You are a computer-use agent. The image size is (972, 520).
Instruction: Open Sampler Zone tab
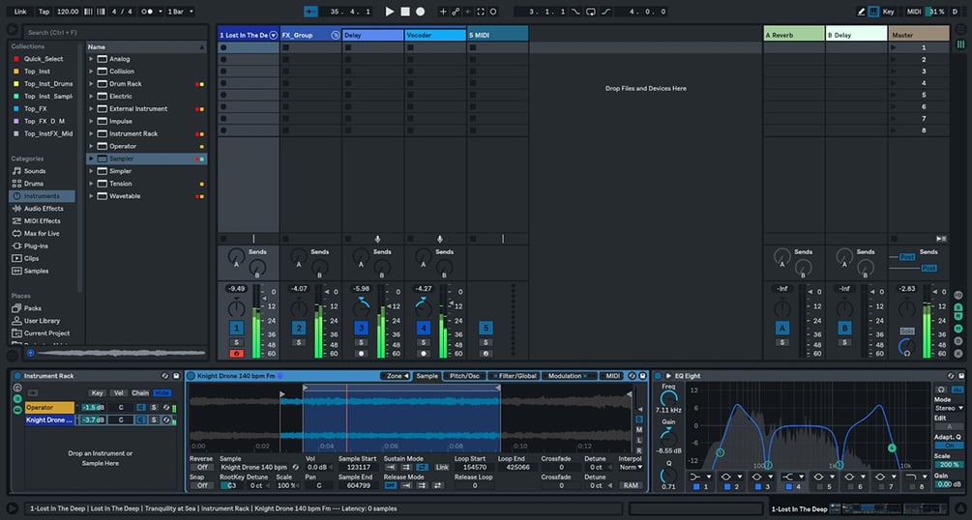click(395, 376)
